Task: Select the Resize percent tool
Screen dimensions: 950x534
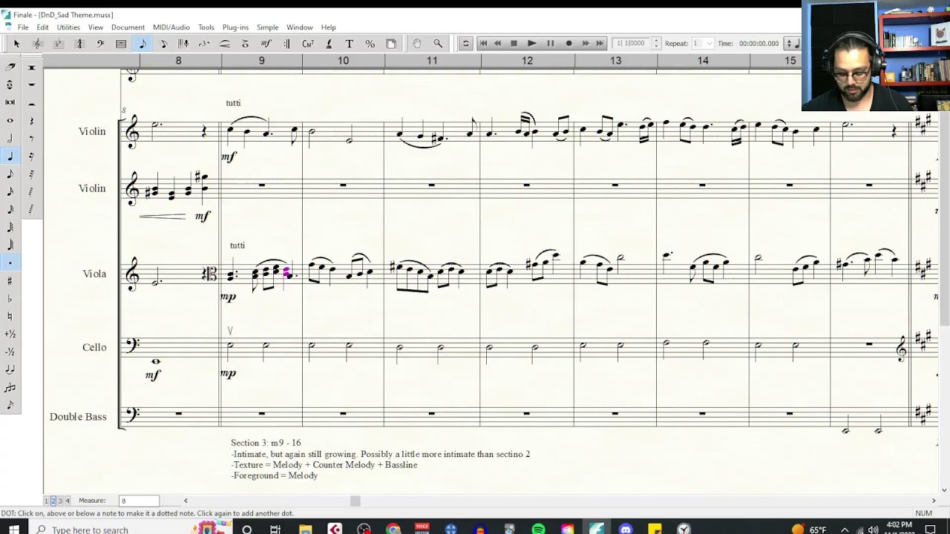Action: point(370,44)
